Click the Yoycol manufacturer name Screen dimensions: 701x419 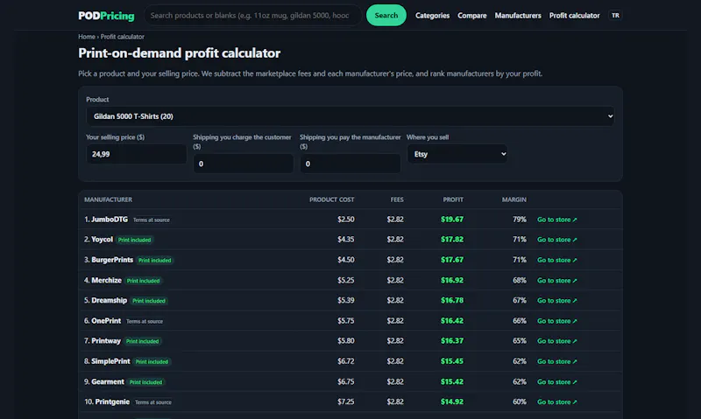pyautogui.click(x=102, y=240)
